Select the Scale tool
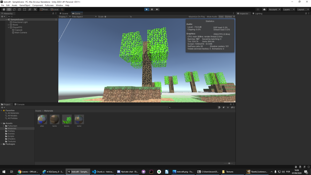 (19, 9)
